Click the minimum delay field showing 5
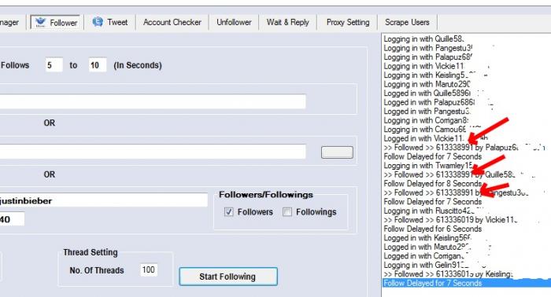 coord(54,65)
